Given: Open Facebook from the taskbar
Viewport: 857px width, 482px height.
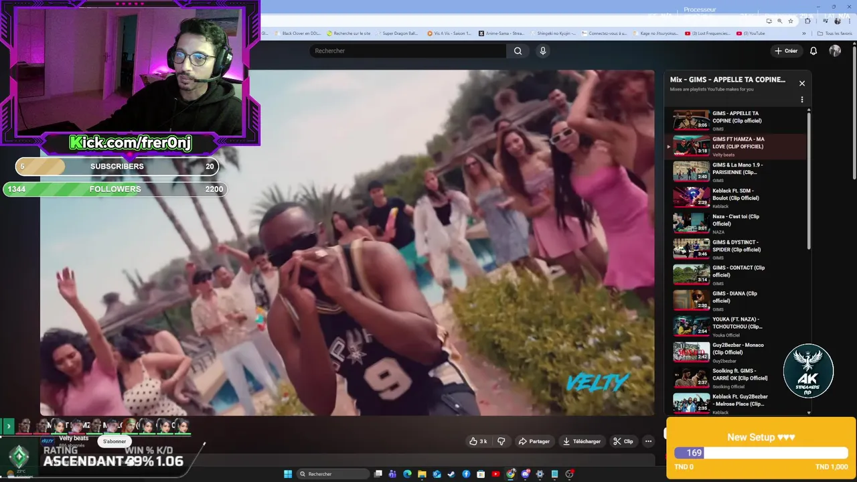Looking at the screenshot, I should click(x=466, y=474).
